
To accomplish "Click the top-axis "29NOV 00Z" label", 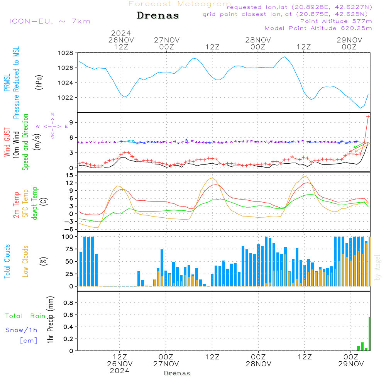I will (349, 43).
